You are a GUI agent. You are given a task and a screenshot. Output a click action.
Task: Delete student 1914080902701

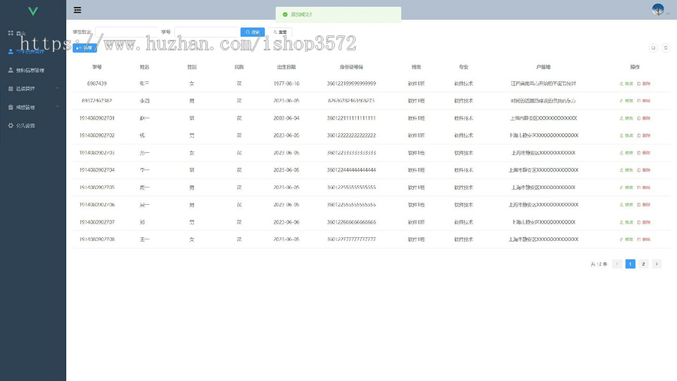[644, 118]
